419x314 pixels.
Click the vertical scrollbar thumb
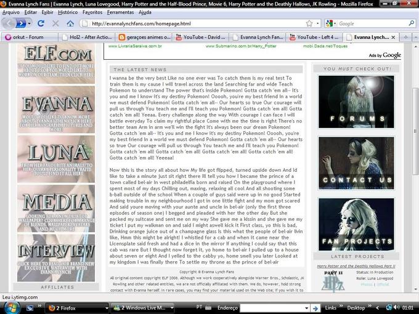(x=415, y=131)
